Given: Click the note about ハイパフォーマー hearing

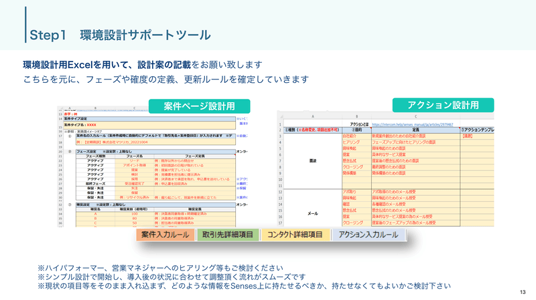Looking at the screenshot, I should click(160, 268).
